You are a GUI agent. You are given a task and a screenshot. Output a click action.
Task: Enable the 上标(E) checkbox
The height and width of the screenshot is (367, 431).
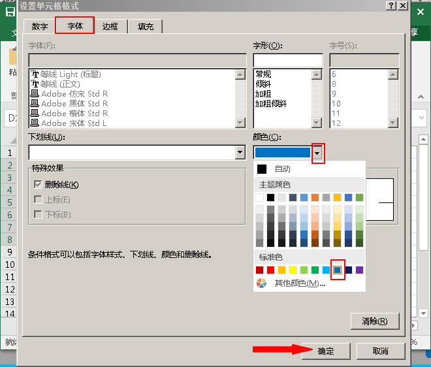click(x=38, y=199)
